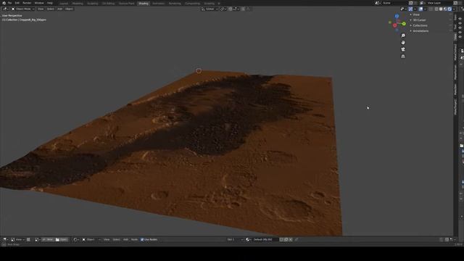Open the File menu
Viewport: 464px width, 261px height.
pyautogui.click(x=9, y=3)
